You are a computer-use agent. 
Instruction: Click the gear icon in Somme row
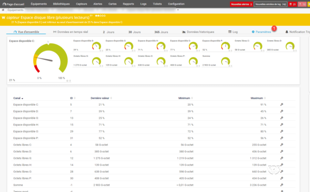(282, 185)
